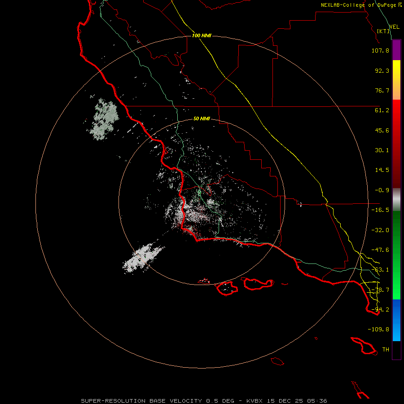This screenshot has height=404, width=404.
Task: Select the 107.8 value on velocity scale
Action: coord(380,50)
